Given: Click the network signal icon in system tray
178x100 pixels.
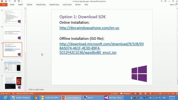Looking at the screenshot, I should [x=154, y=97].
